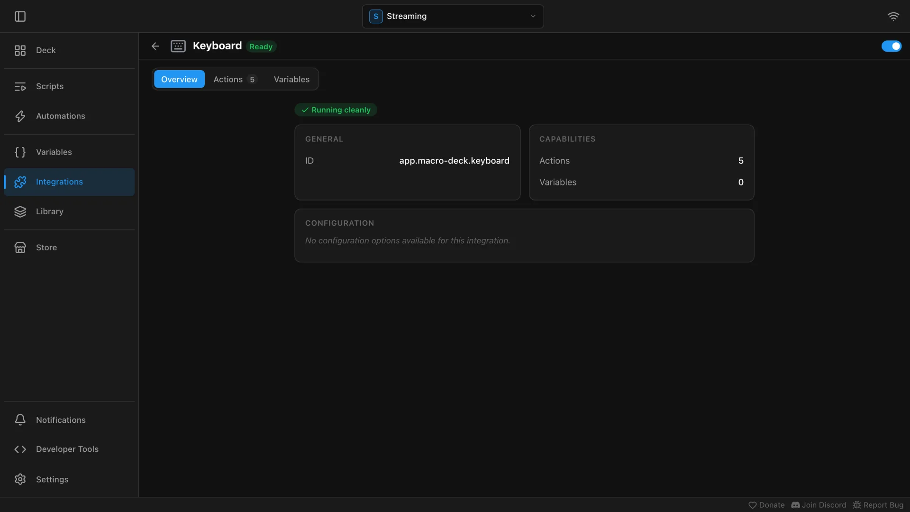Click the Wi-Fi connection status icon
The image size is (910, 512).
(893, 17)
